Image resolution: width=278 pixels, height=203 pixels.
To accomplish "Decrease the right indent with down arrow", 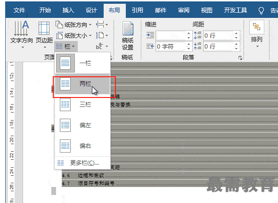I will click(x=188, y=49).
